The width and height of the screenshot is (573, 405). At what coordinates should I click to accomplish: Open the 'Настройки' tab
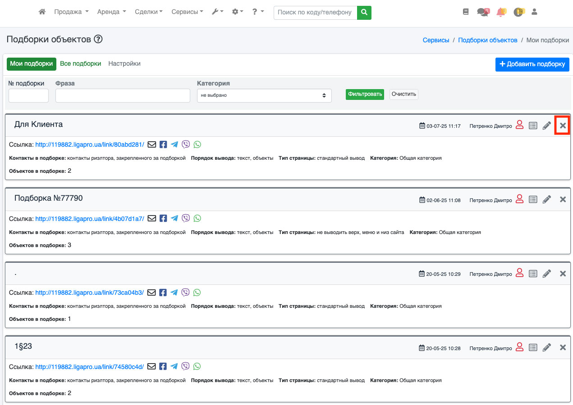coord(124,64)
